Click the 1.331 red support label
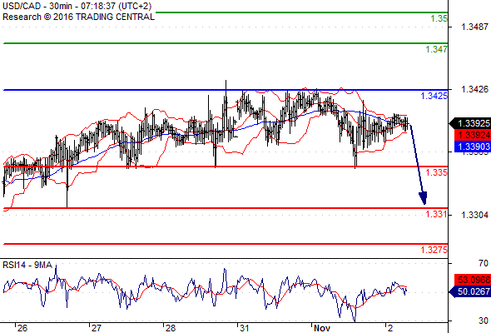 coord(436,214)
